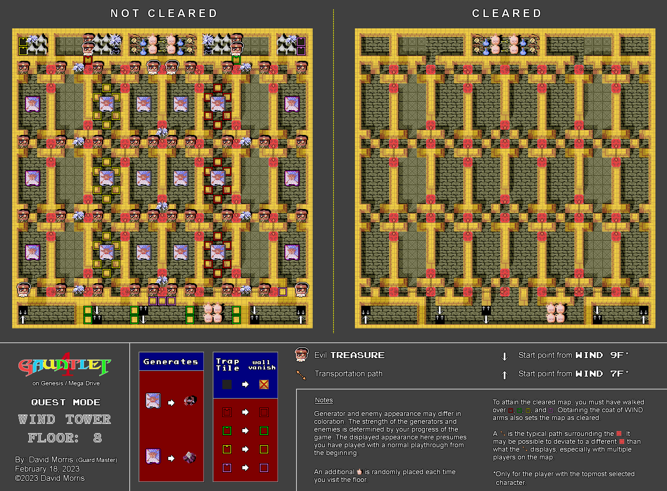Click the CLEARED map title
The width and height of the screenshot is (667, 491).
(x=507, y=13)
